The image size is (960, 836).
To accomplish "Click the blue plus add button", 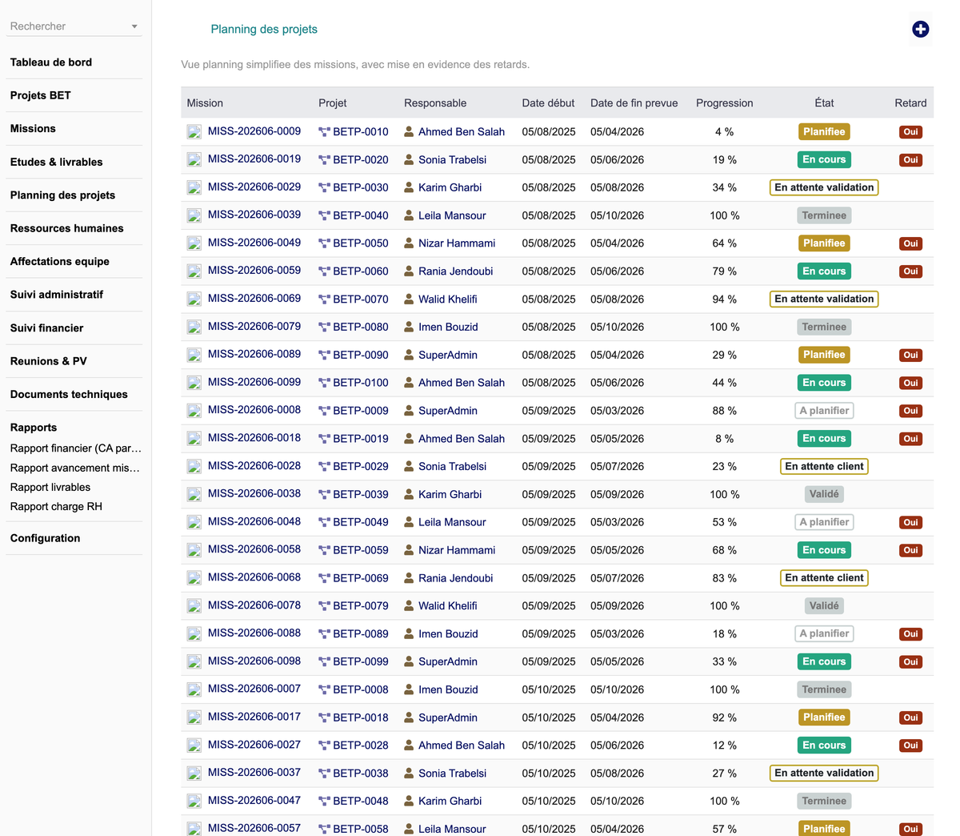I will (920, 30).
